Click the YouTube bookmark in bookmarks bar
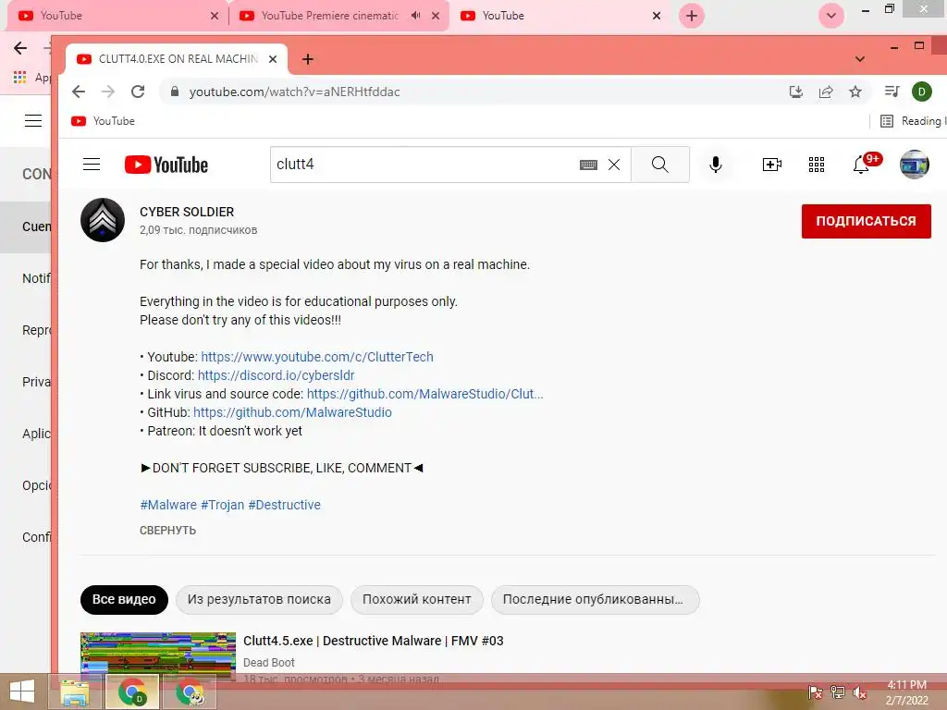 104,121
